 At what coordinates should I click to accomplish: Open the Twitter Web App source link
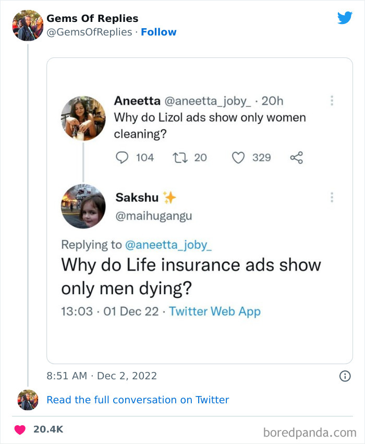[215, 311]
